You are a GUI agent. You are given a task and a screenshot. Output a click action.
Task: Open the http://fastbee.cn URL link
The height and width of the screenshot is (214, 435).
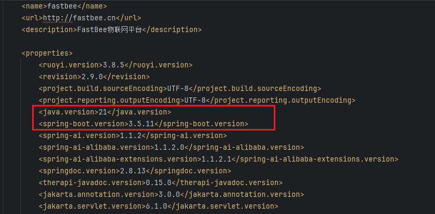coord(80,18)
